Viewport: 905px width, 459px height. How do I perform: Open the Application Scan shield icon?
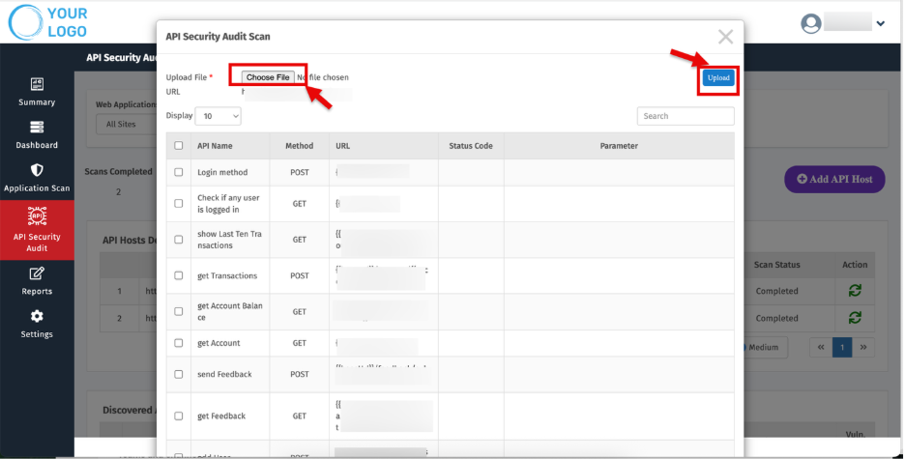click(x=37, y=170)
